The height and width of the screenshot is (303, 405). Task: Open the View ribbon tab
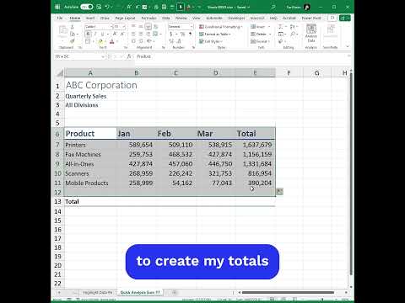point(197,18)
